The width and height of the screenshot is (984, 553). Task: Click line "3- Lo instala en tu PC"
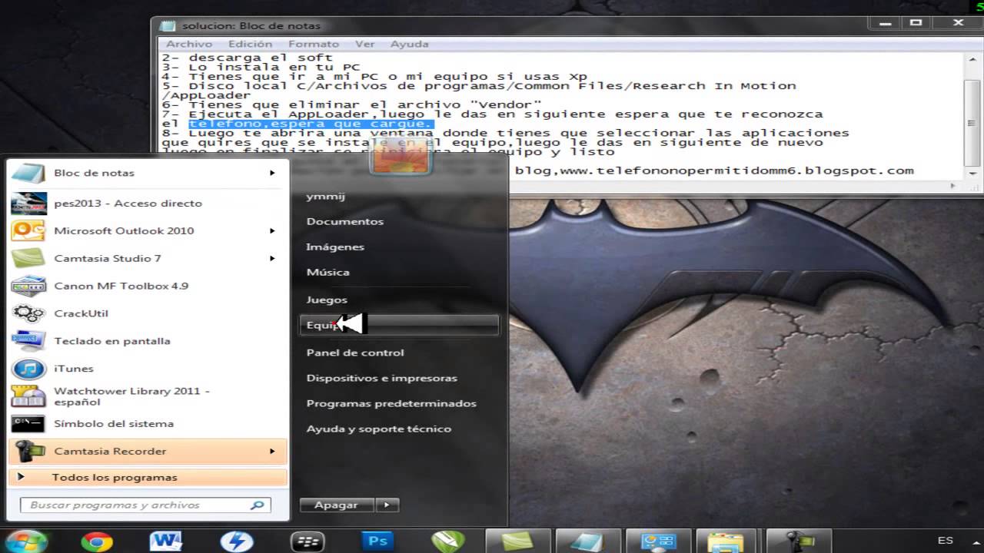point(261,67)
